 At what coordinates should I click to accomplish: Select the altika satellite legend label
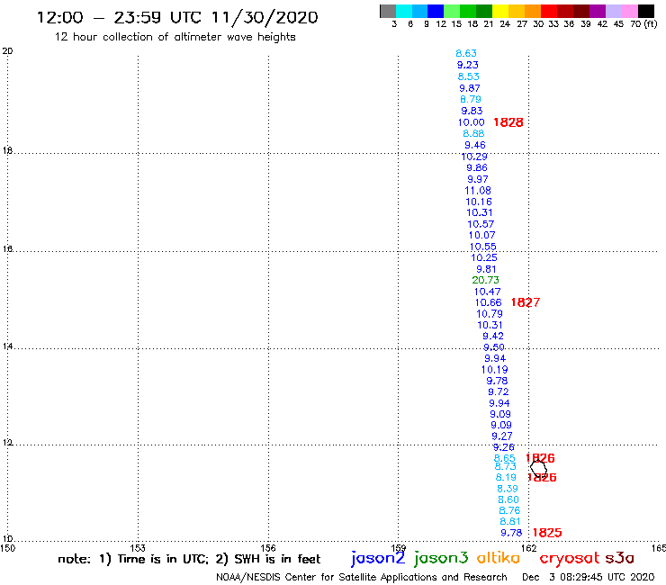click(x=499, y=558)
